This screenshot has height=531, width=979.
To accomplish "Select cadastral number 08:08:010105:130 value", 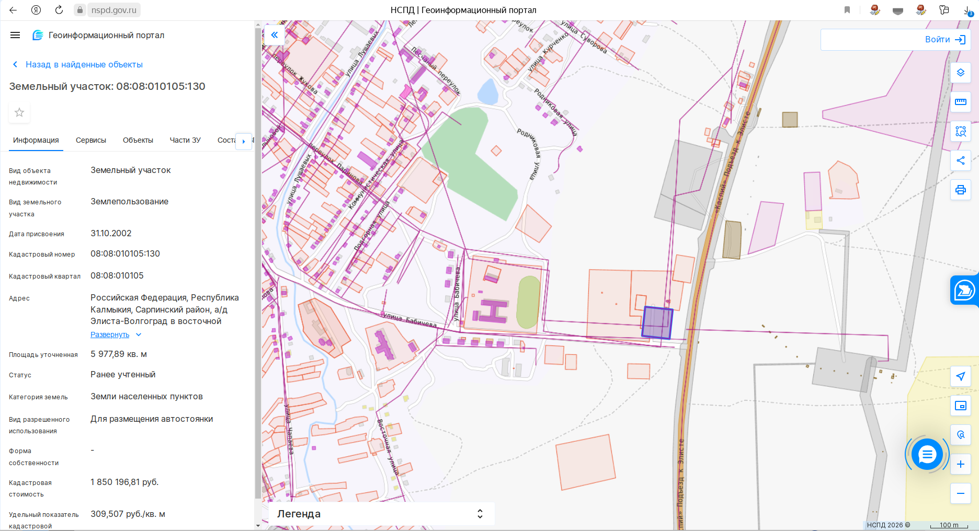I will tap(125, 254).
